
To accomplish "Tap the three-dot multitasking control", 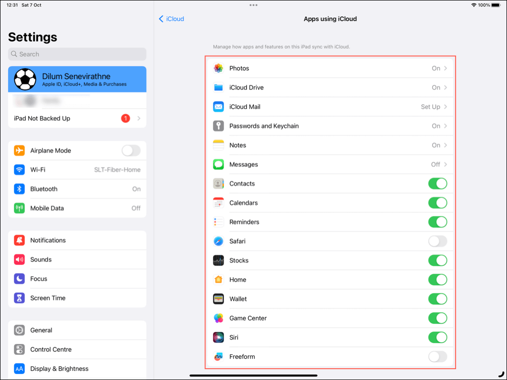I will tap(253, 5).
